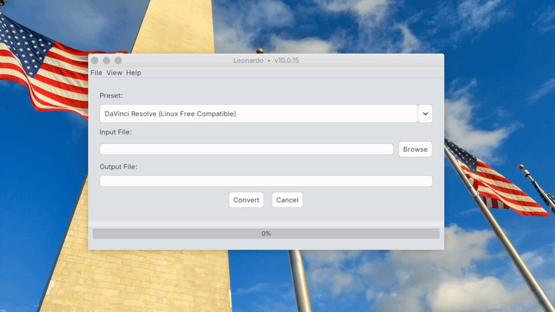
Task: Maximize the Leonardo window
Action: pyautogui.click(x=118, y=60)
